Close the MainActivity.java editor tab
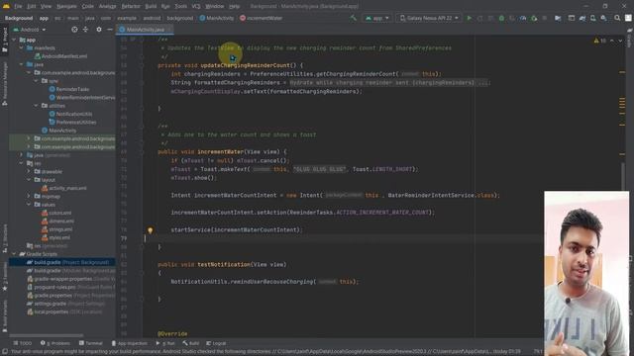Image resolution: width=634 pixels, height=356 pixels. coord(169,30)
